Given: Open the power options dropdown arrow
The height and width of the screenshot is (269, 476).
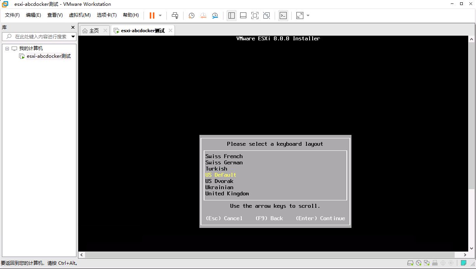Looking at the screenshot, I should (x=160, y=16).
